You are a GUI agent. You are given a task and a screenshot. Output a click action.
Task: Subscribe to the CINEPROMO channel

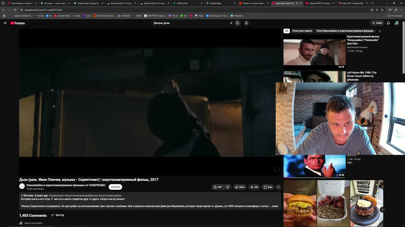click(115, 187)
